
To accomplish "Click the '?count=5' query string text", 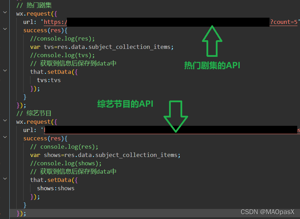I will click(284, 22).
